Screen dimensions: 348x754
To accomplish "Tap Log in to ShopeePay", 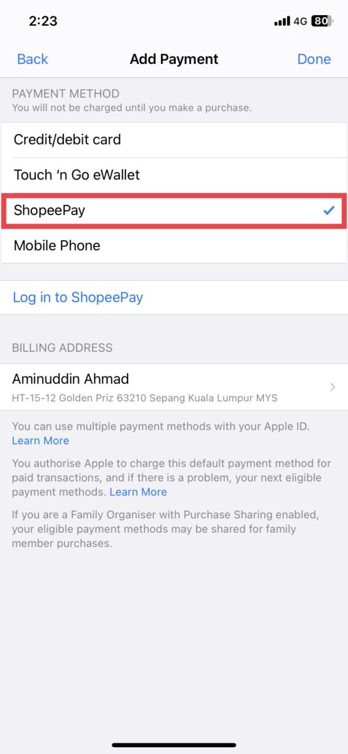I will pyautogui.click(x=78, y=297).
